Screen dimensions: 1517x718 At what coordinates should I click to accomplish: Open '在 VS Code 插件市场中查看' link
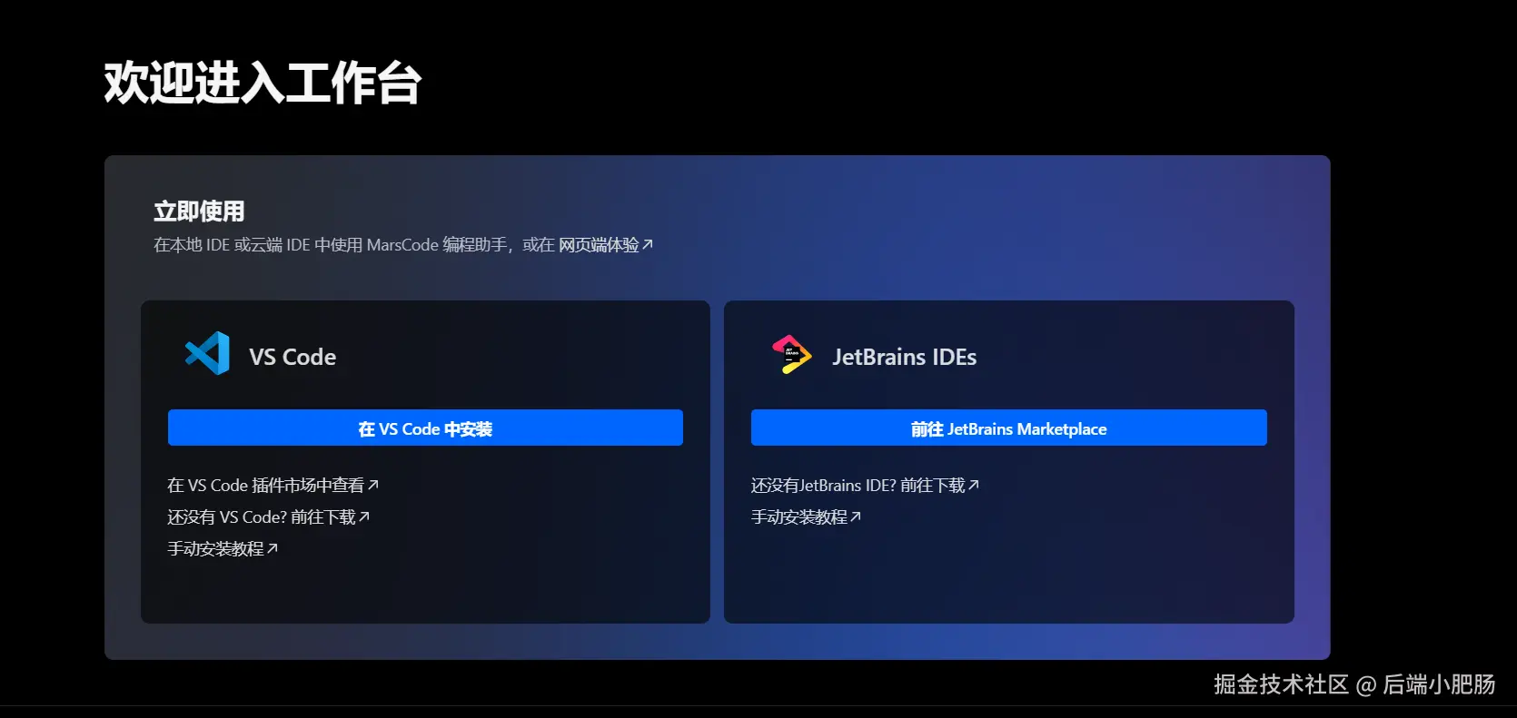pos(273,486)
